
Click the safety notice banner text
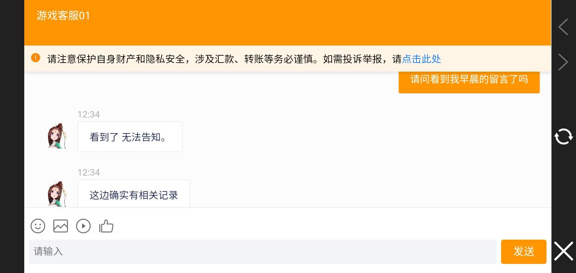pos(224,59)
